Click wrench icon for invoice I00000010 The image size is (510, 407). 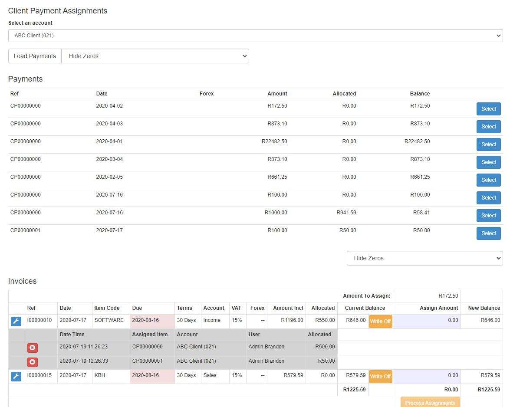click(16, 322)
